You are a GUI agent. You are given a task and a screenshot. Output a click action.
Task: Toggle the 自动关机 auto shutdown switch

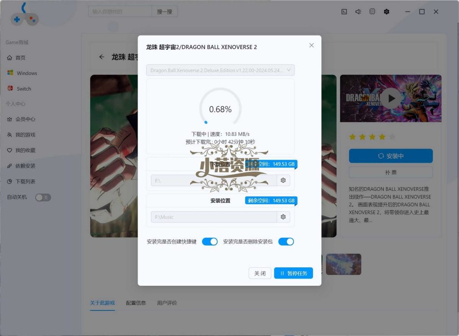coord(43,197)
